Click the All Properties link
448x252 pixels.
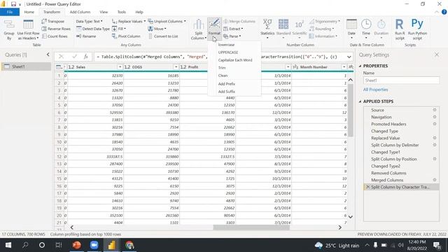(375, 90)
